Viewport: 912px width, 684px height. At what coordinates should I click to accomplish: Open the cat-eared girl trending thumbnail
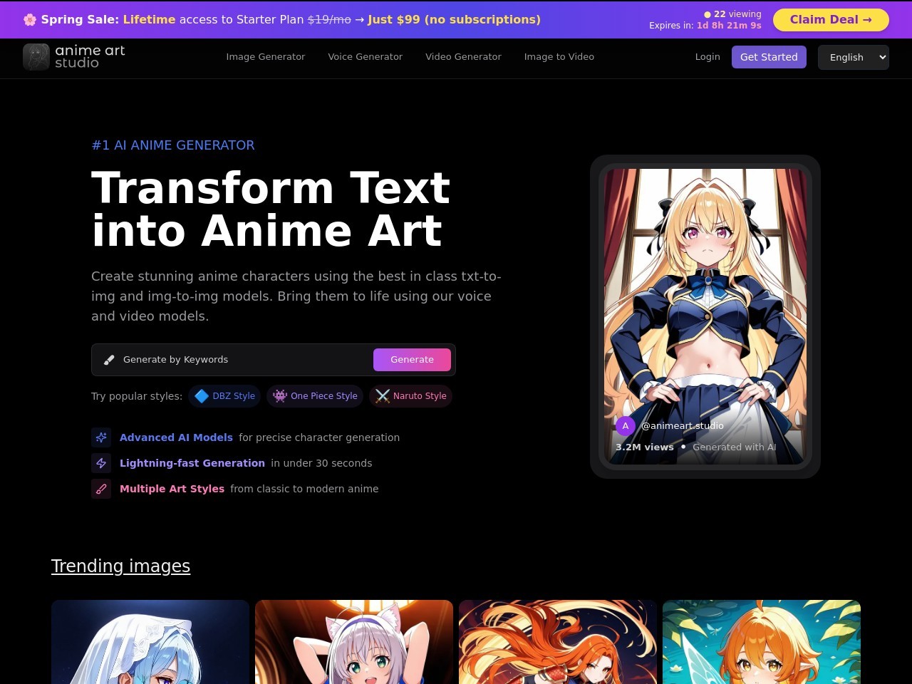click(354, 642)
